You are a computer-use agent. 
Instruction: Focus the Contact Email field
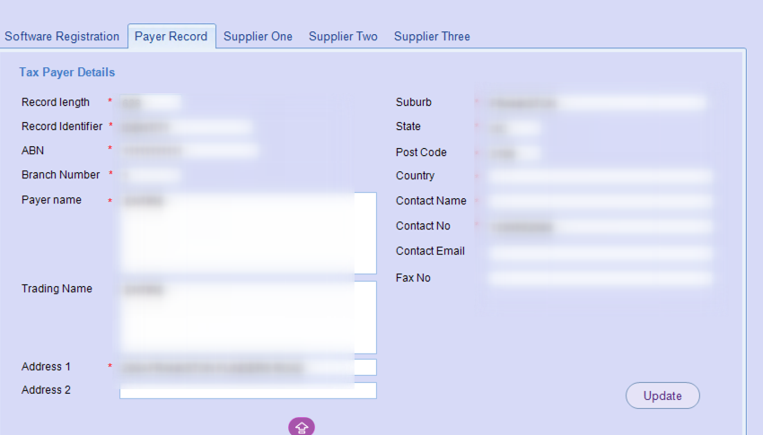[600, 253]
